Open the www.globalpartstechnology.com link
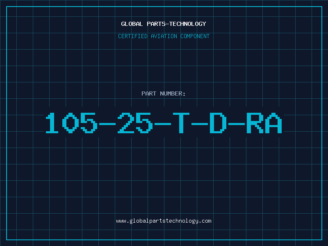Viewport: 328px width, 246px height. click(164, 221)
